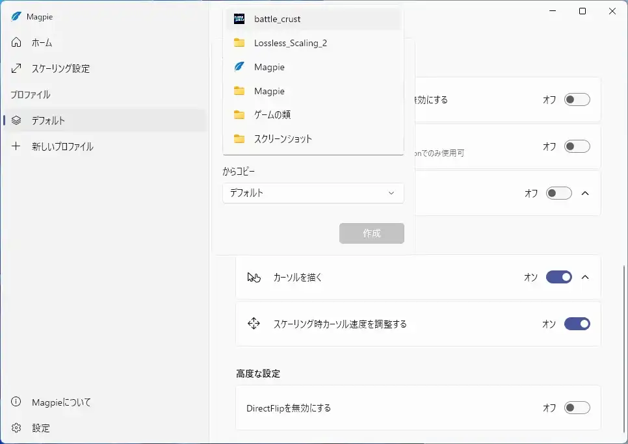This screenshot has height=444, width=628.
Task: Select the デフォルト profile in sidebar
Action: [48, 121]
